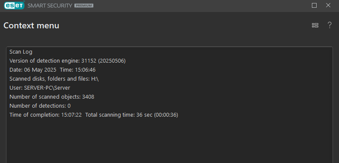Select the Number of scanned objects line

point(52,97)
